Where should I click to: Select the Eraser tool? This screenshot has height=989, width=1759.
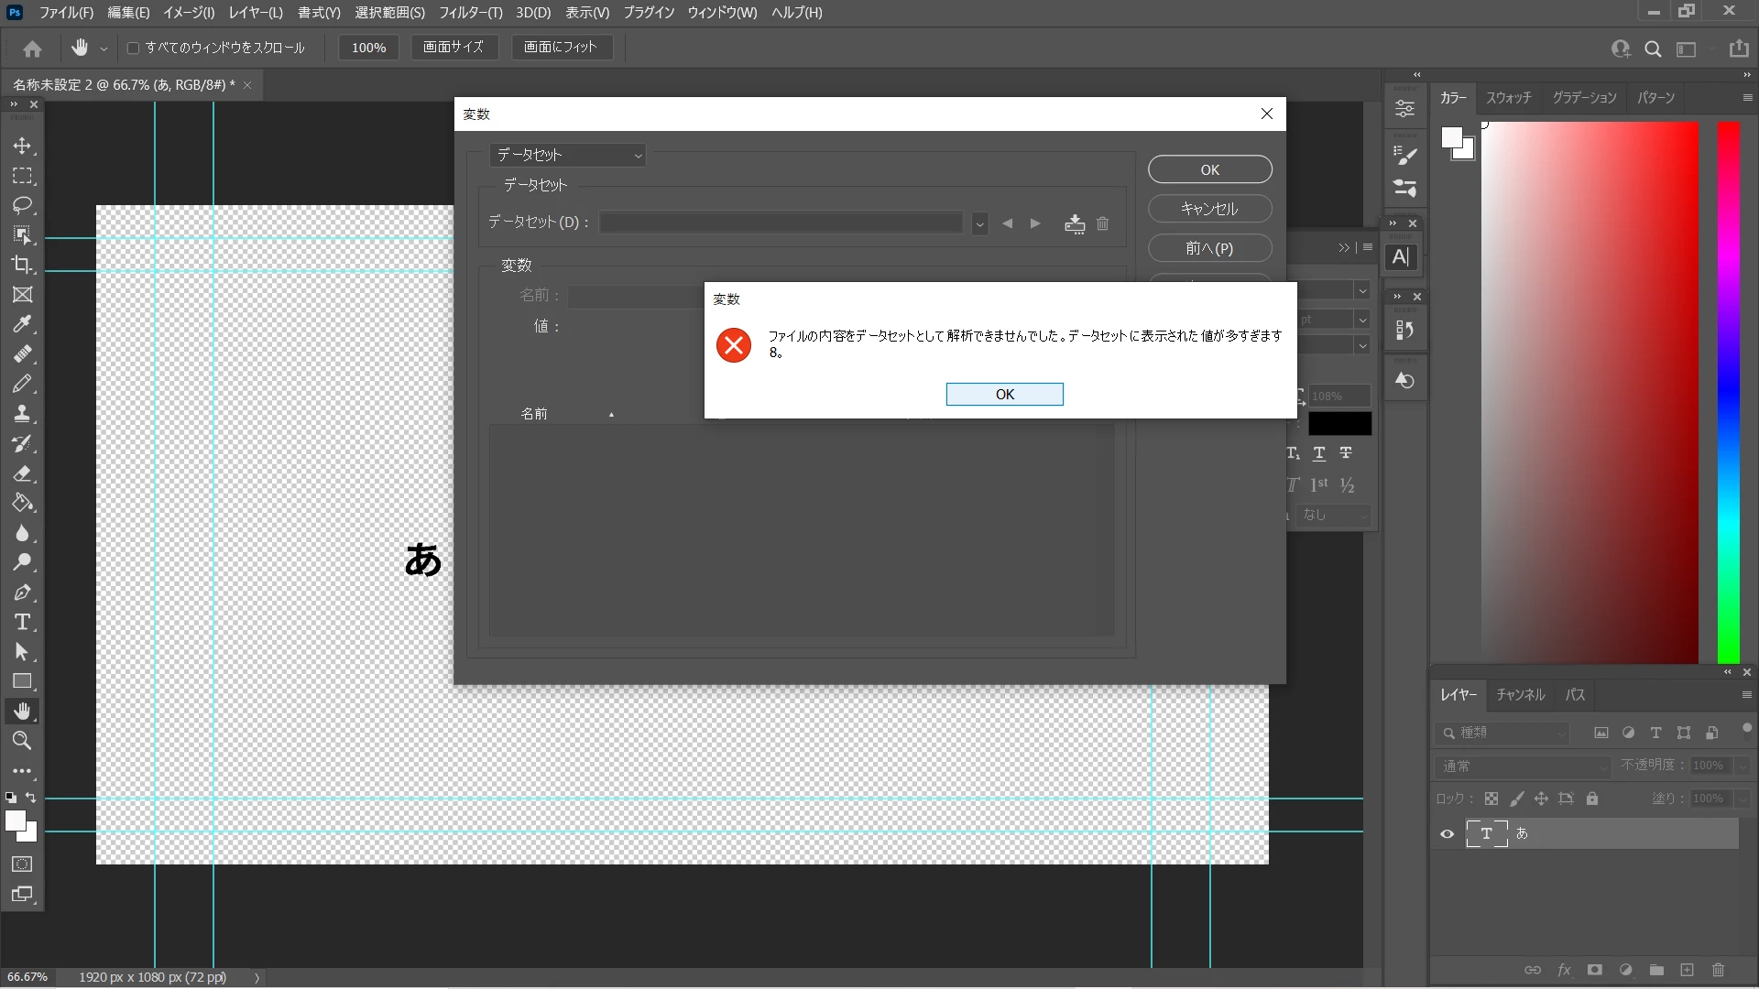click(x=22, y=473)
